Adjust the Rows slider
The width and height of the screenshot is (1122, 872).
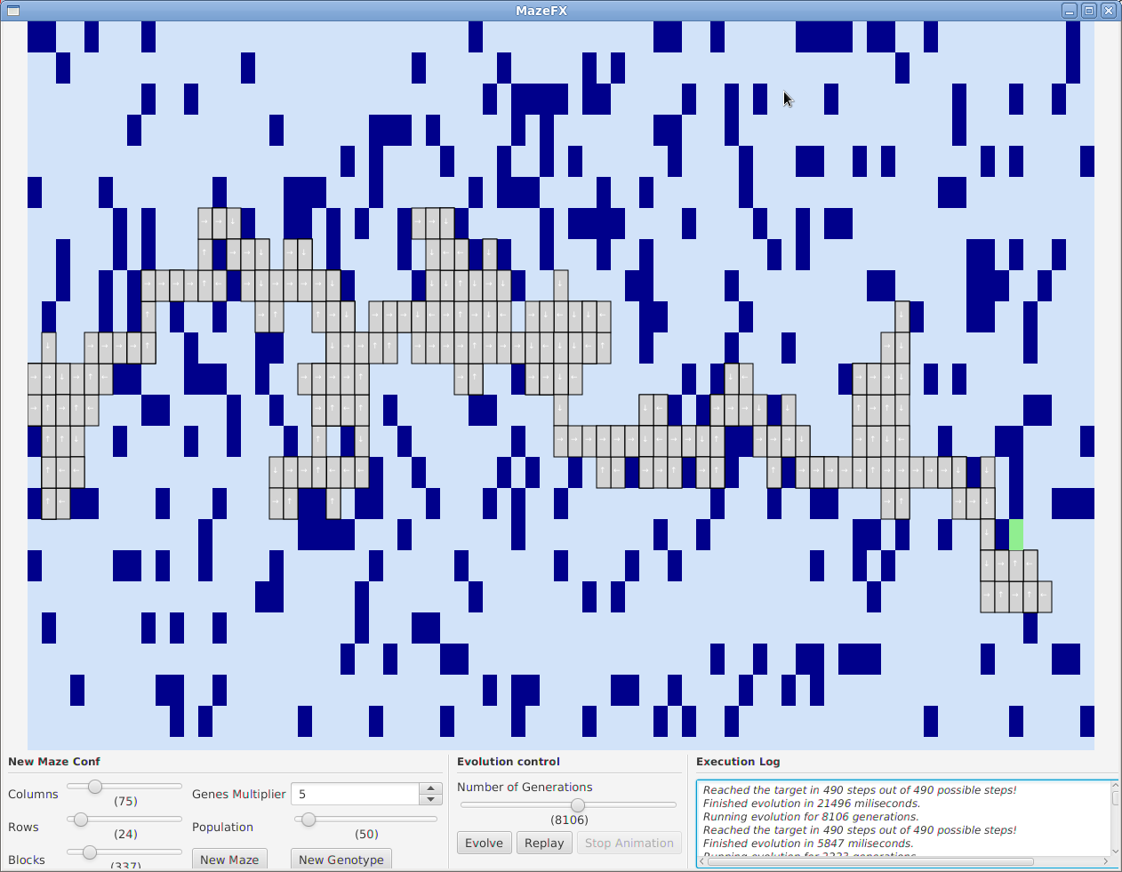click(124, 820)
